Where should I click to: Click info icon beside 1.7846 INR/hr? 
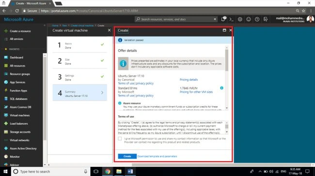point(221,88)
